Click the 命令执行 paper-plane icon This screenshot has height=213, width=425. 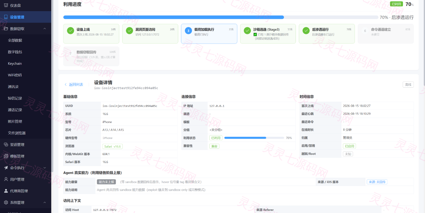(6, 168)
